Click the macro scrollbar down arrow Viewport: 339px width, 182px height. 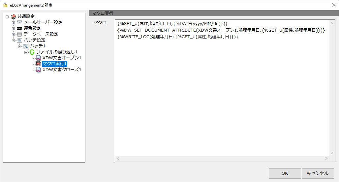tap(332, 153)
